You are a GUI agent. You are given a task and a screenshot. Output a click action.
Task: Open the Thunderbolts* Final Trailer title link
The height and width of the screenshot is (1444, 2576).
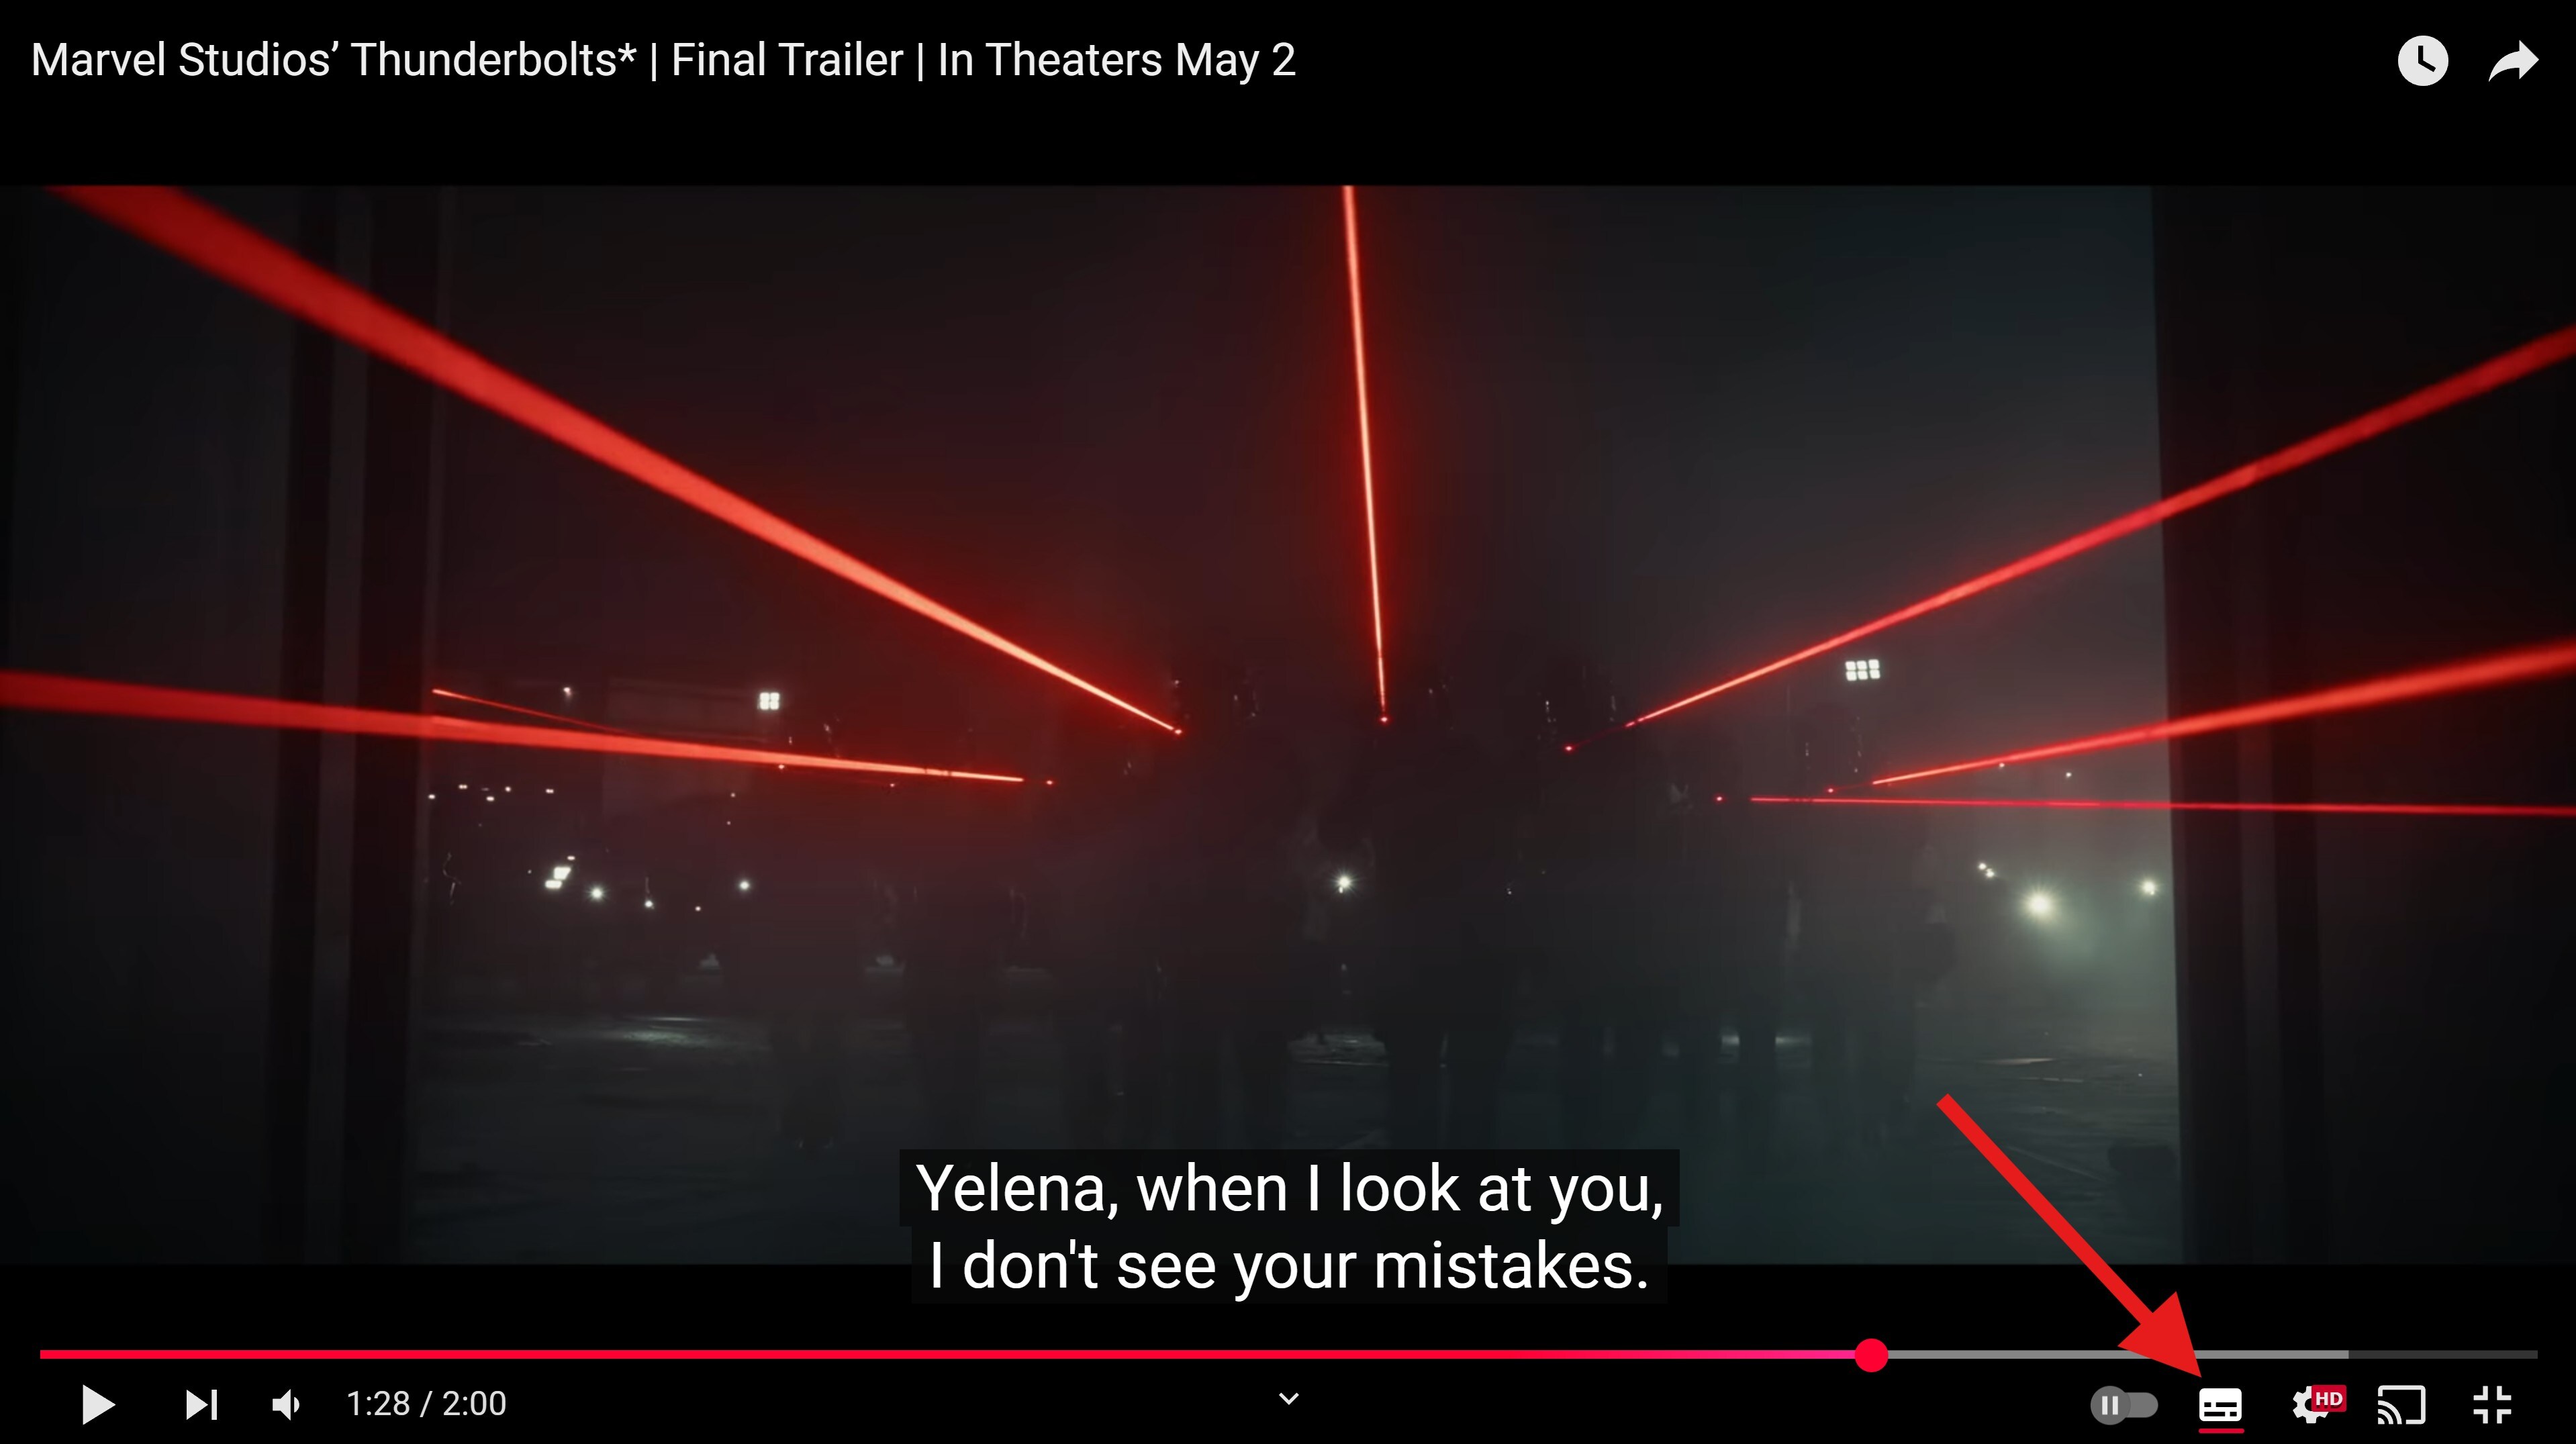point(663,60)
